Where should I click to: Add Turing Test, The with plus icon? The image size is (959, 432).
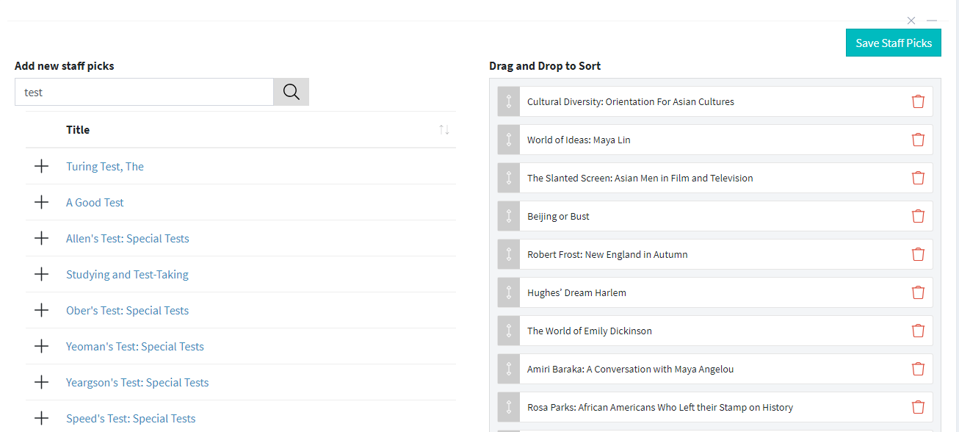click(x=42, y=166)
